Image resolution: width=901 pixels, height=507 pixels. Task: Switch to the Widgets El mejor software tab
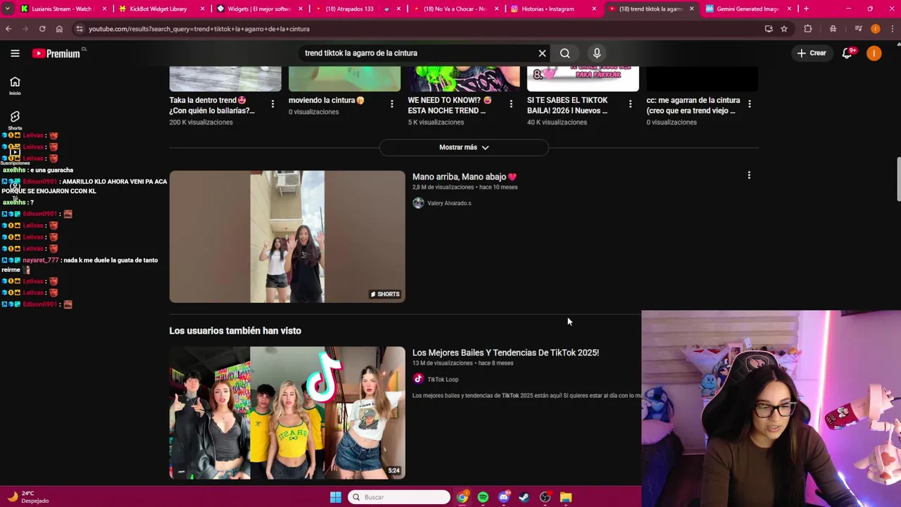(x=258, y=9)
